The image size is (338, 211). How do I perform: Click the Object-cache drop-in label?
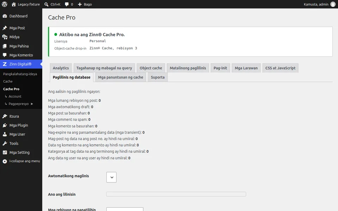click(x=70, y=49)
